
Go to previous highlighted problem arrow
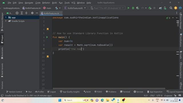[173, 18]
